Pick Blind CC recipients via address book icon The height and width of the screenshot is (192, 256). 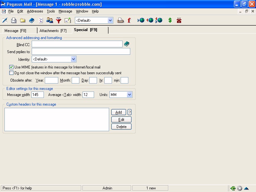[x=127, y=44]
